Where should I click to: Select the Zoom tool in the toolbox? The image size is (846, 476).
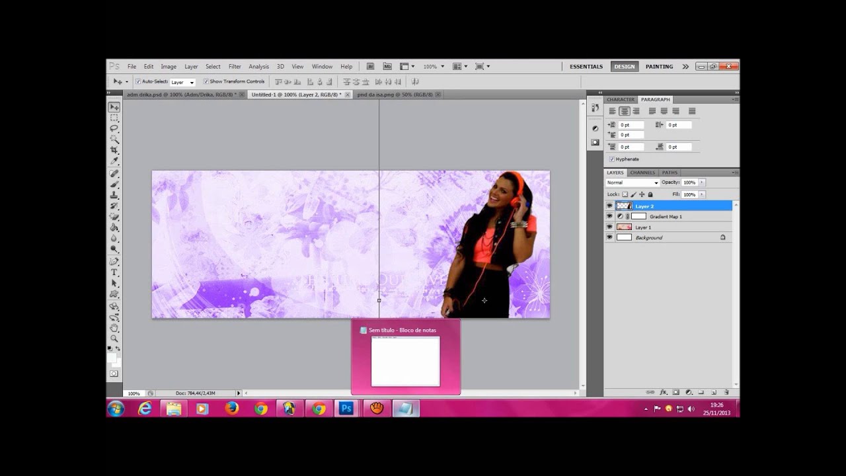[x=114, y=338]
